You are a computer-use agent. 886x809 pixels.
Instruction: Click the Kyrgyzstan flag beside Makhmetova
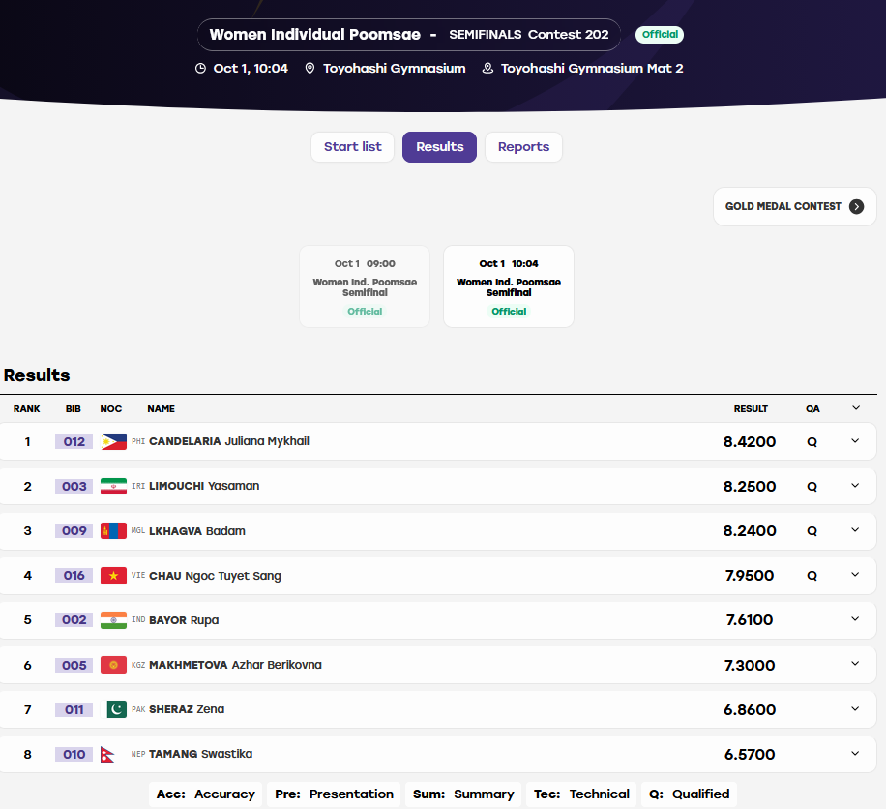pyautogui.click(x=113, y=665)
